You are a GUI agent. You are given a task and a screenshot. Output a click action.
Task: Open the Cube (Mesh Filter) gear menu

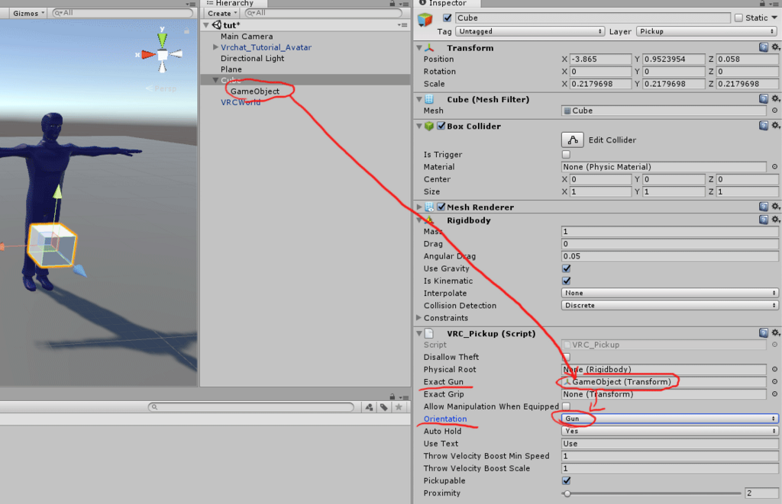776,99
